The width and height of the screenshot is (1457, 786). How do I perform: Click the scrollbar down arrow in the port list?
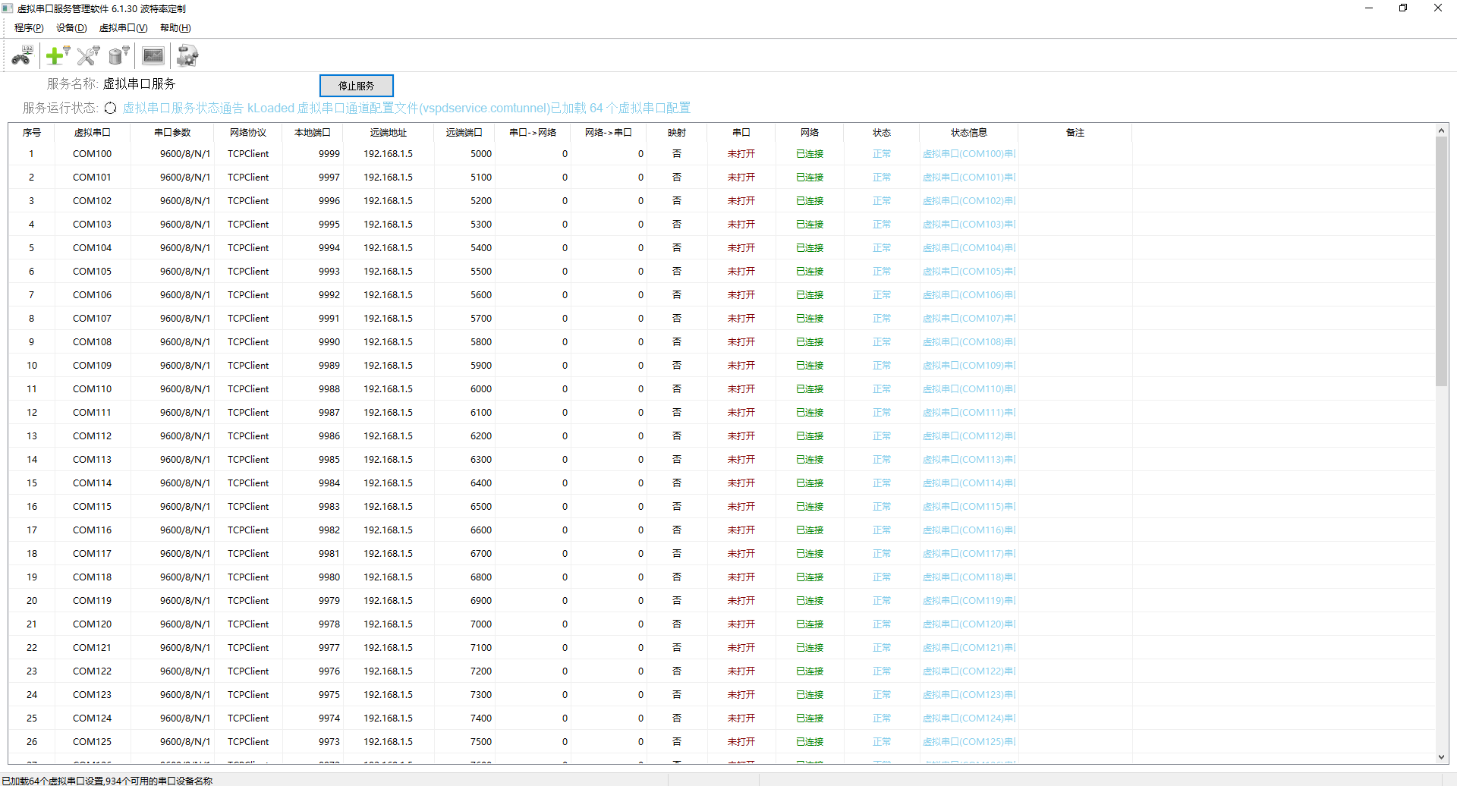(x=1441, y=757)
